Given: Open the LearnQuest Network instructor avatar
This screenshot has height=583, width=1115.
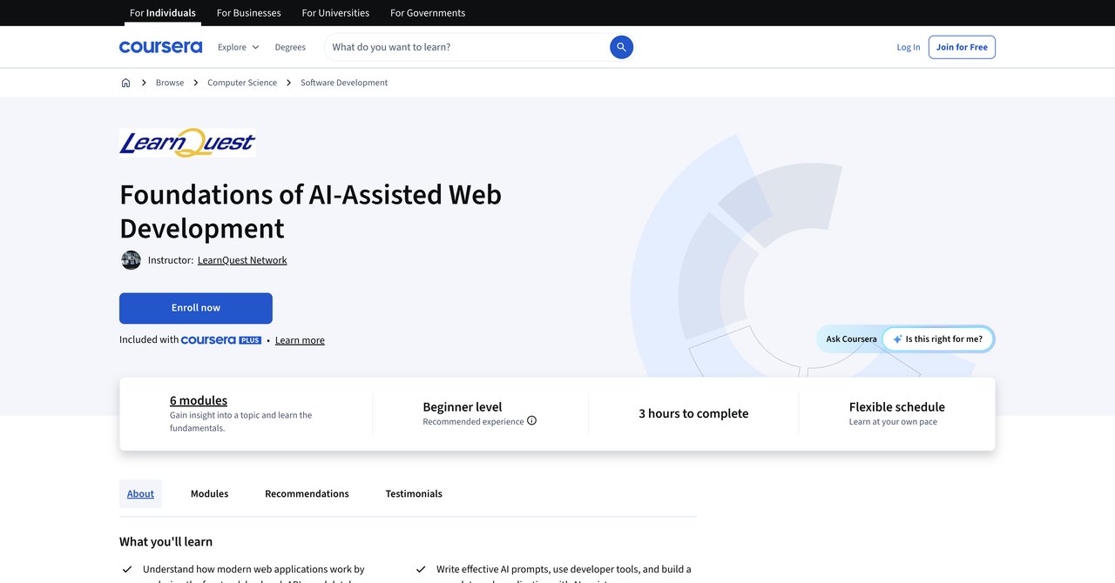Looking at the screenshot, I should 131,260.
